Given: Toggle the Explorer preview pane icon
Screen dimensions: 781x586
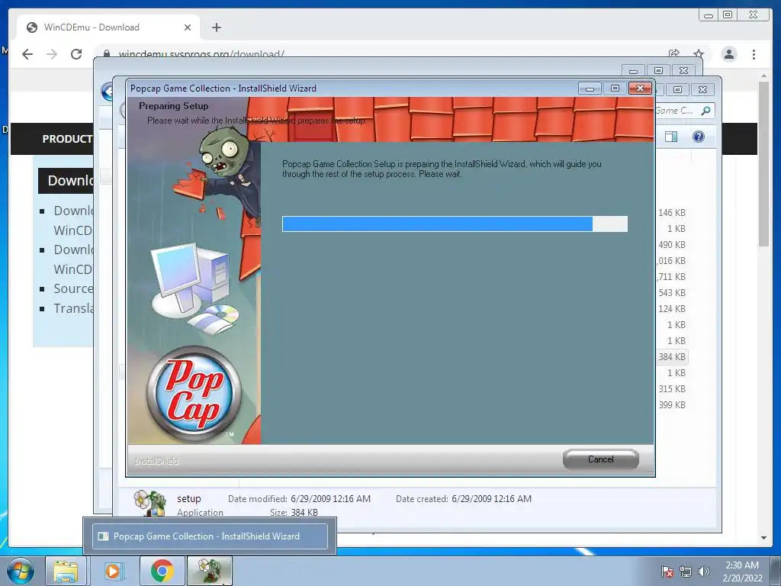Looking at the screenshot, I should 671,137.
